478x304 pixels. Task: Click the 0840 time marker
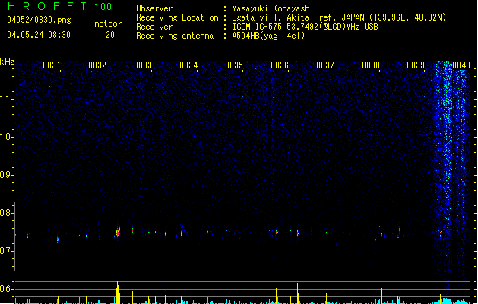461,65
